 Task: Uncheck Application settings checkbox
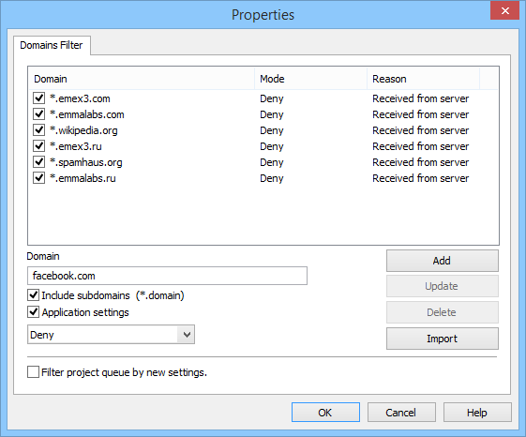[33, 312]
